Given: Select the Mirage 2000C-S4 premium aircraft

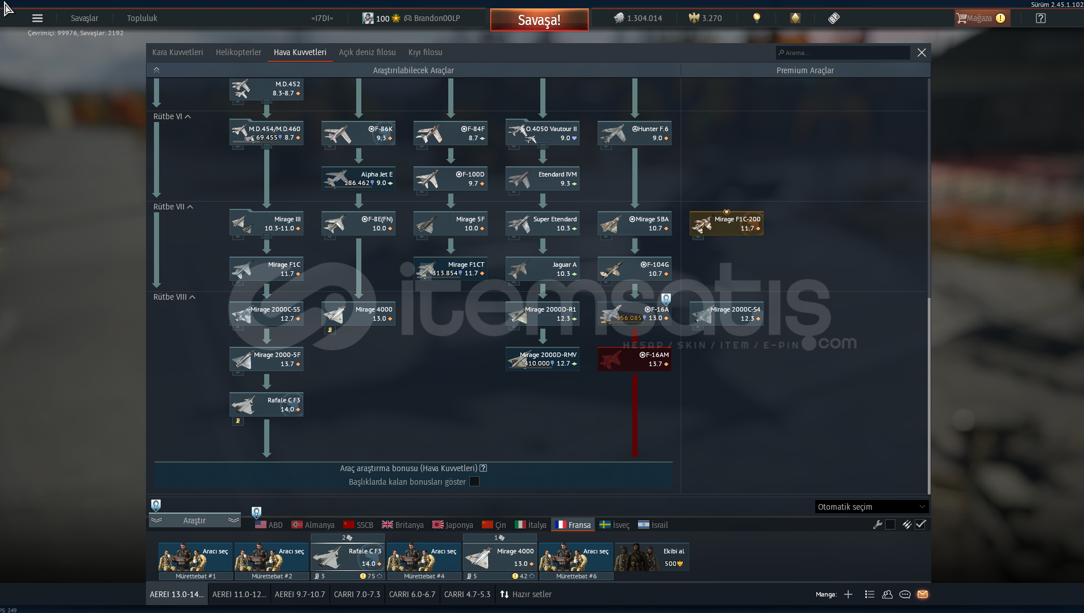Looking at the screenshot, I should pyautogui.click(x=726, y=314).
